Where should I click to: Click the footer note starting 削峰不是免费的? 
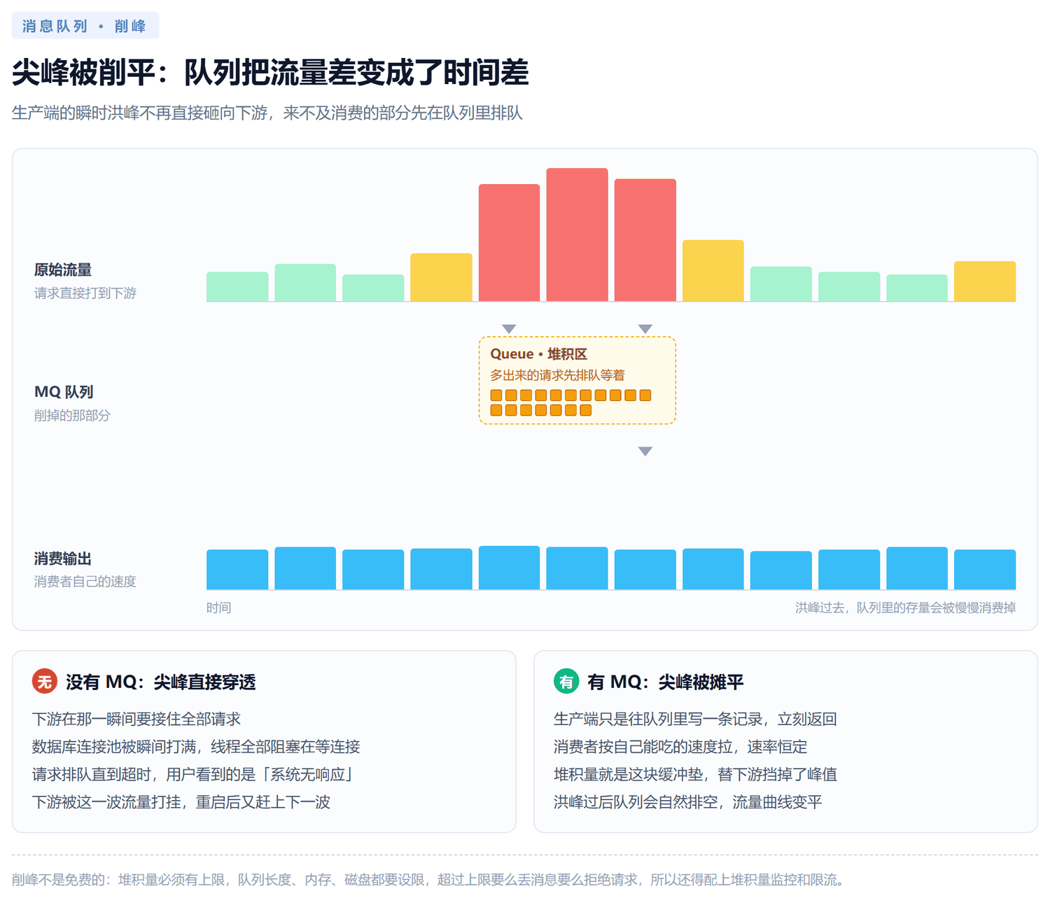click(x=428, y=880)
